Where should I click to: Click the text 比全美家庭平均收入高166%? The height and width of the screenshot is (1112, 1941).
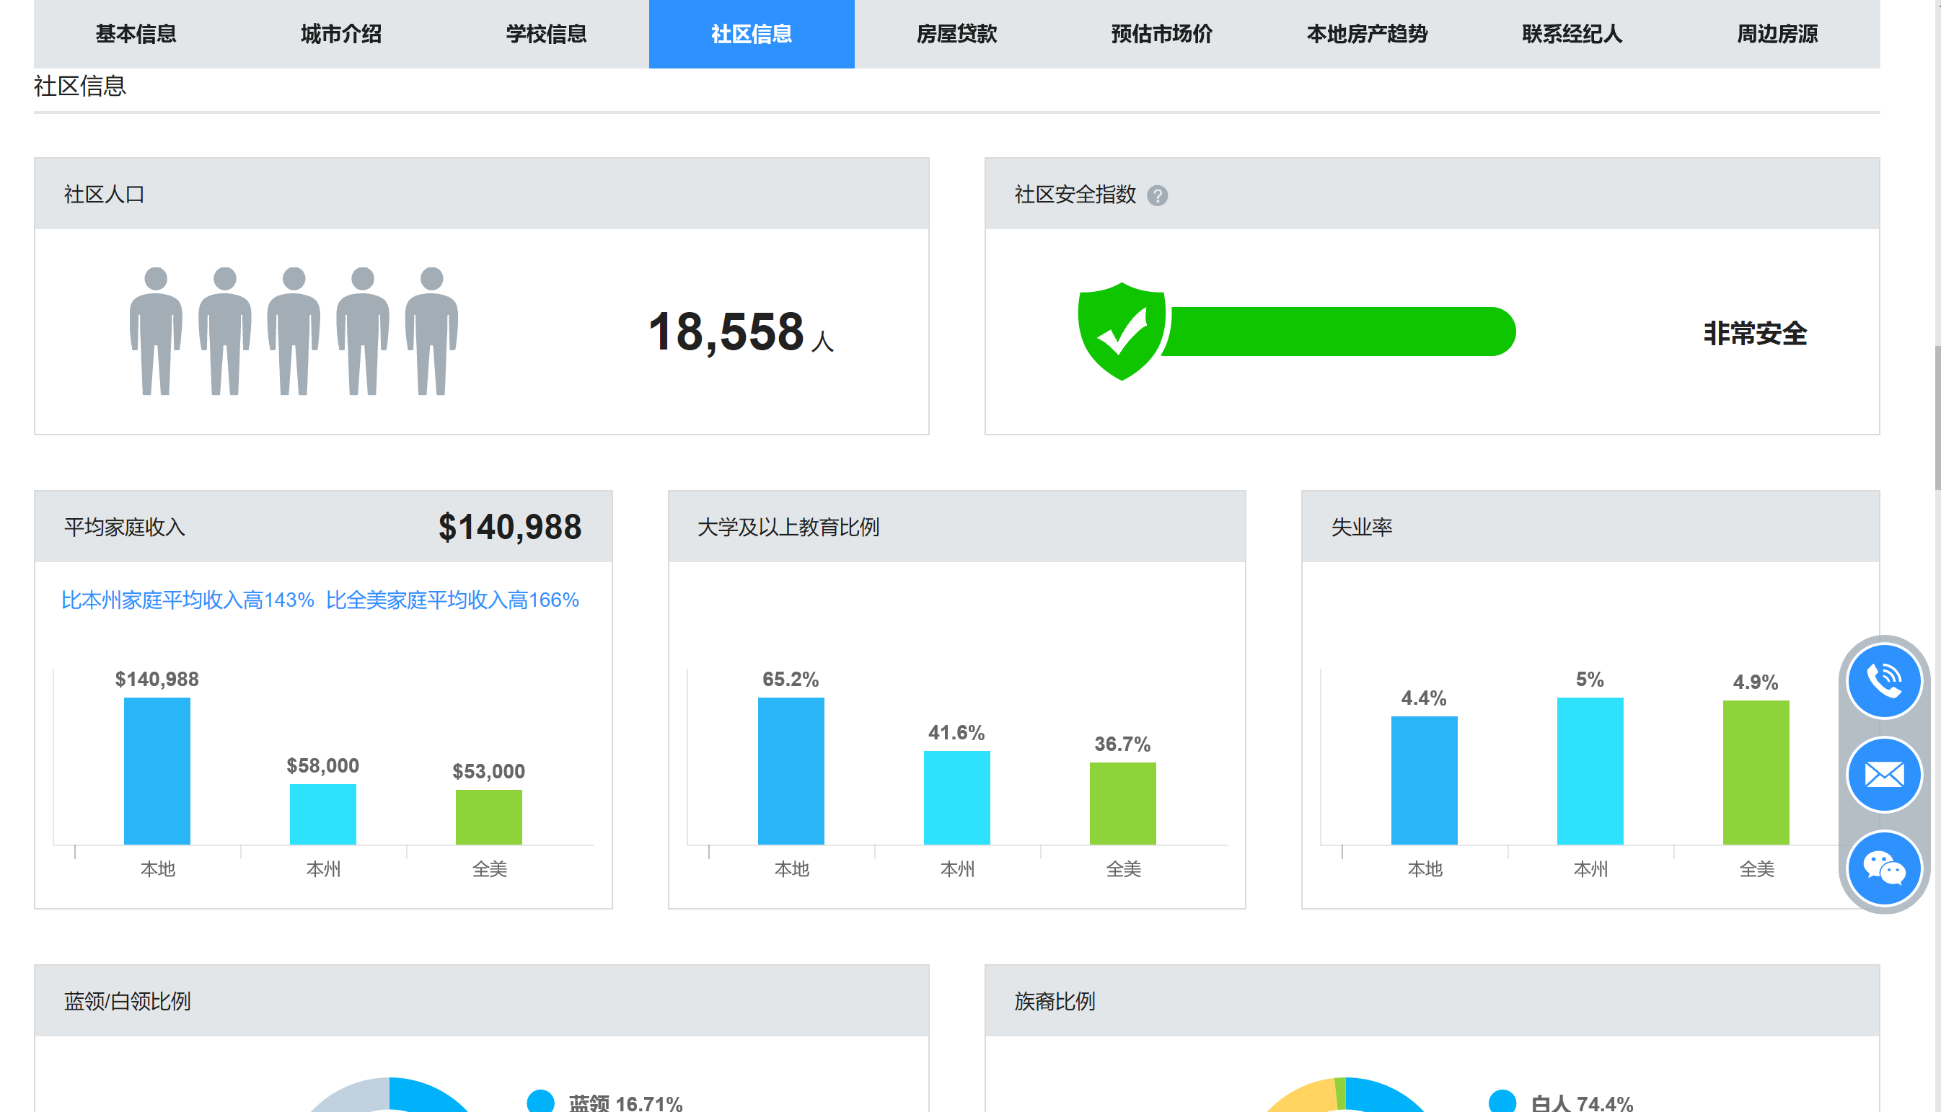pyautogui.click(x=452, y=600)
